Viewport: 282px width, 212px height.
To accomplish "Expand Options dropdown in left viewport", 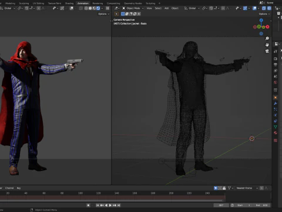I will 104,14.
